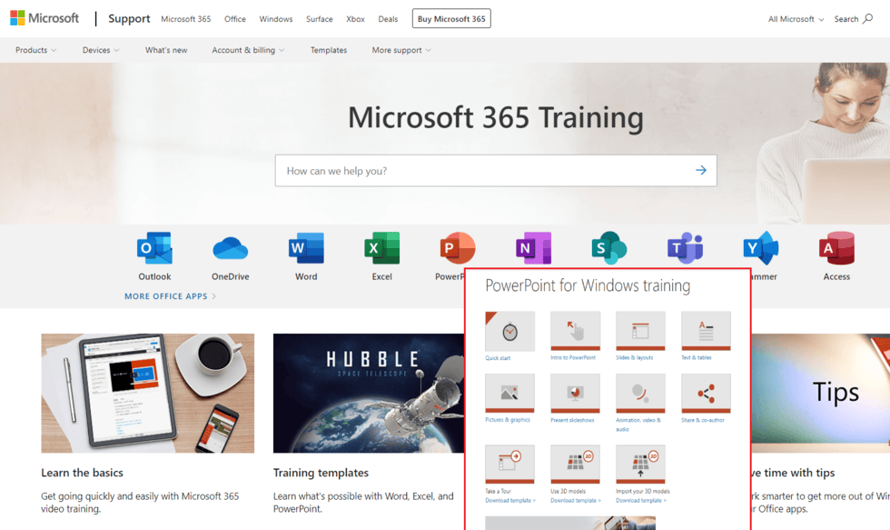890x530 pixels.
Task: Submit search with the blue arrow icon
Action: point(701,170)
